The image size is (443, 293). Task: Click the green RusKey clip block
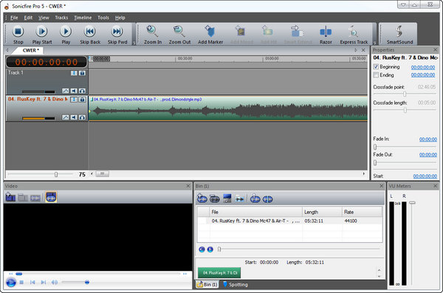(x=219, y=272)
